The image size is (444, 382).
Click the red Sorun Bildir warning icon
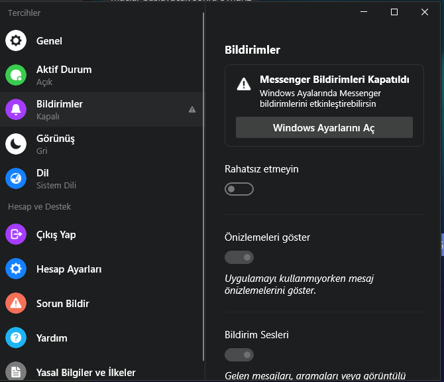click(x=16, y=303)
